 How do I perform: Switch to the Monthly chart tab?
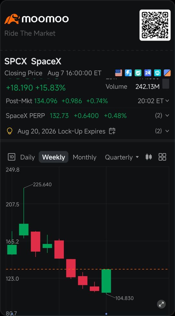tap(85, 157)
